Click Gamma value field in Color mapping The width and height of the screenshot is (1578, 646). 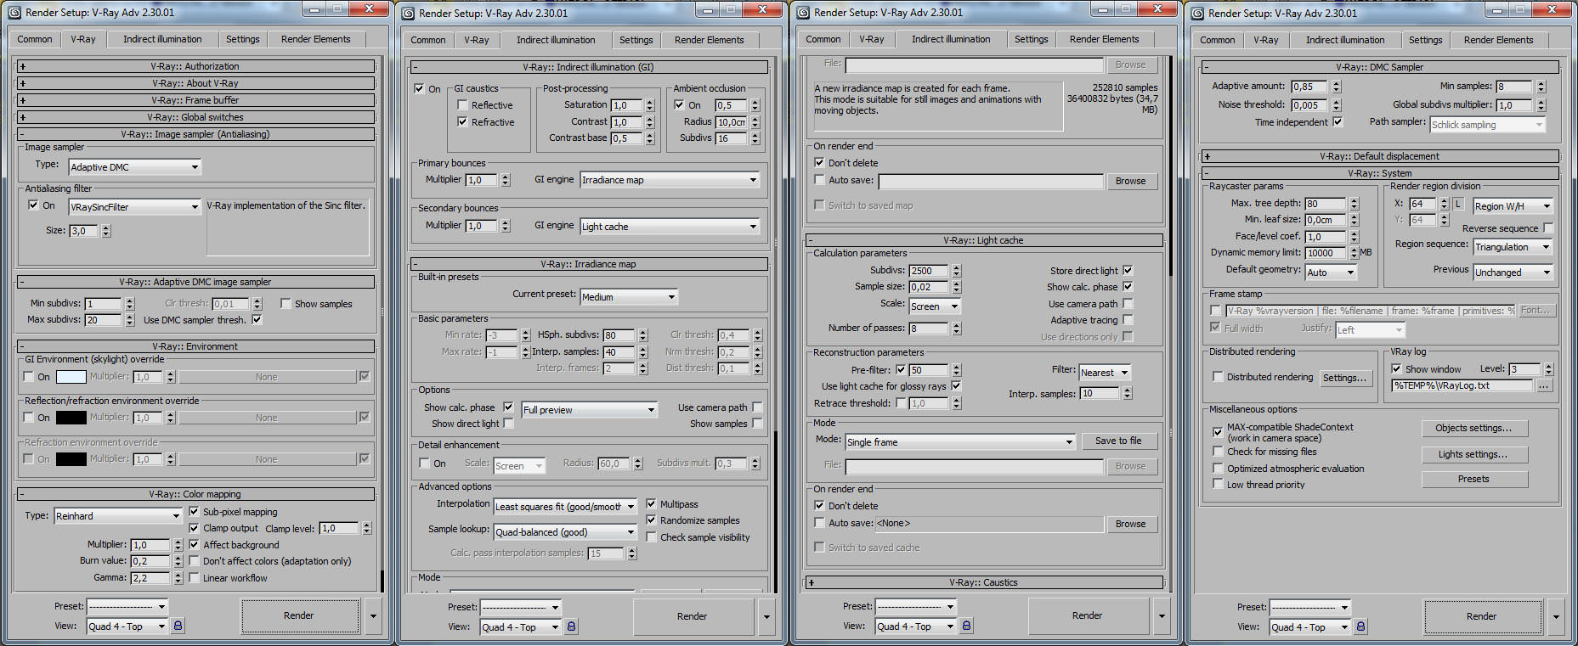[150, 578]
